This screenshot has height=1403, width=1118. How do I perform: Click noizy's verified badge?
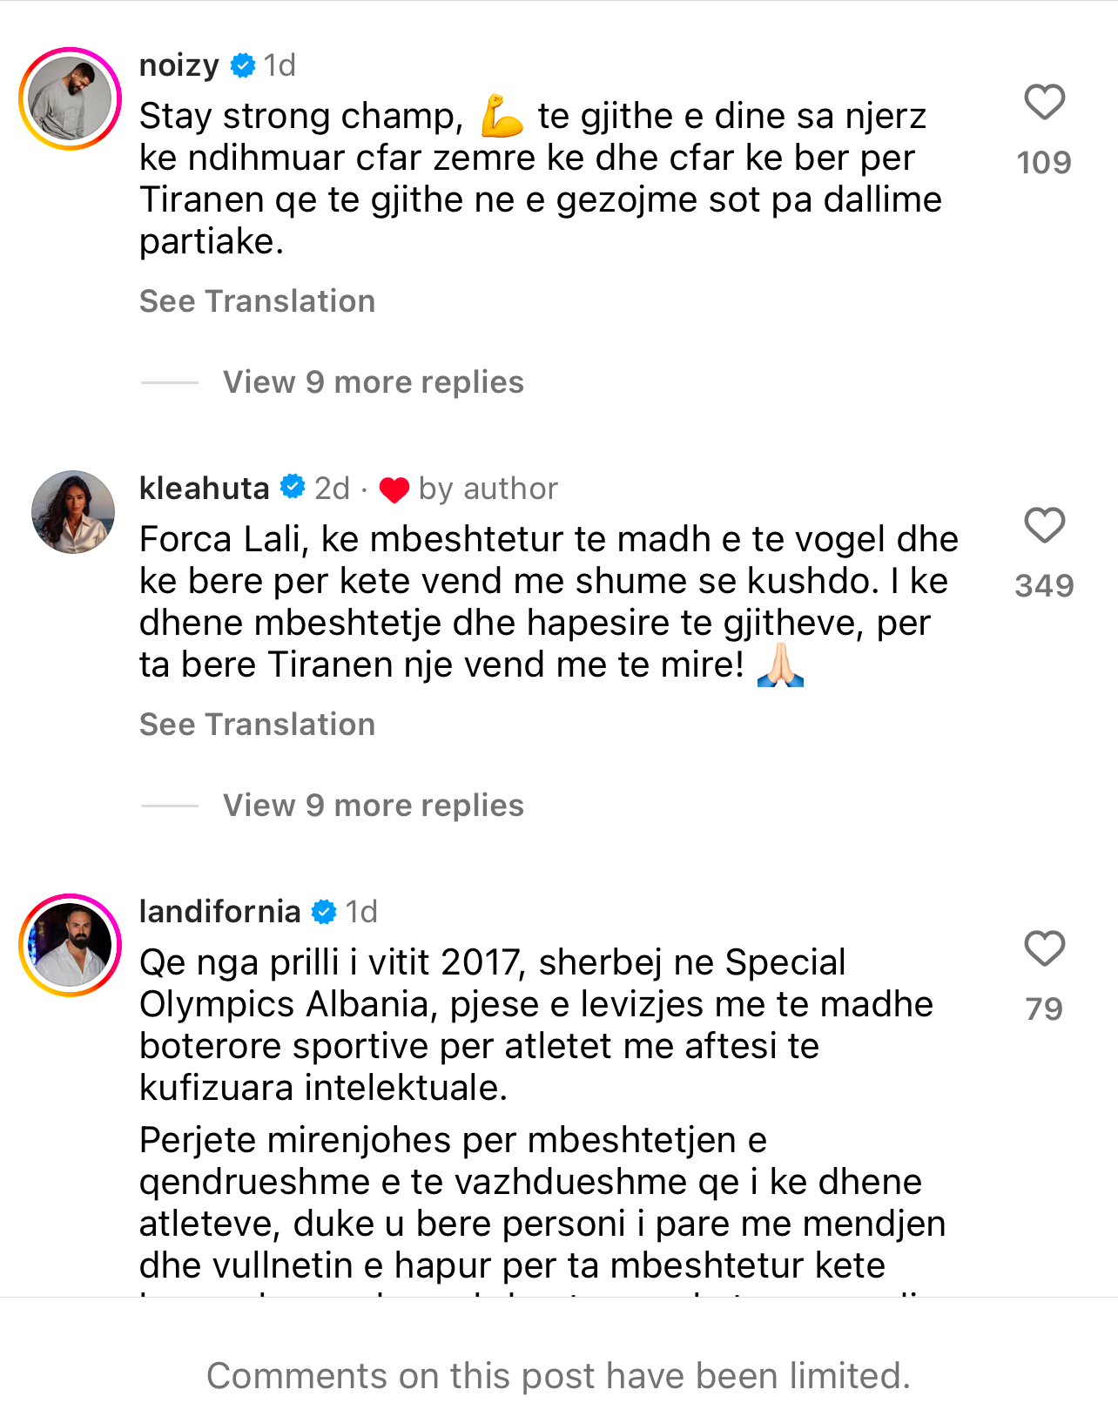point(243,65)
